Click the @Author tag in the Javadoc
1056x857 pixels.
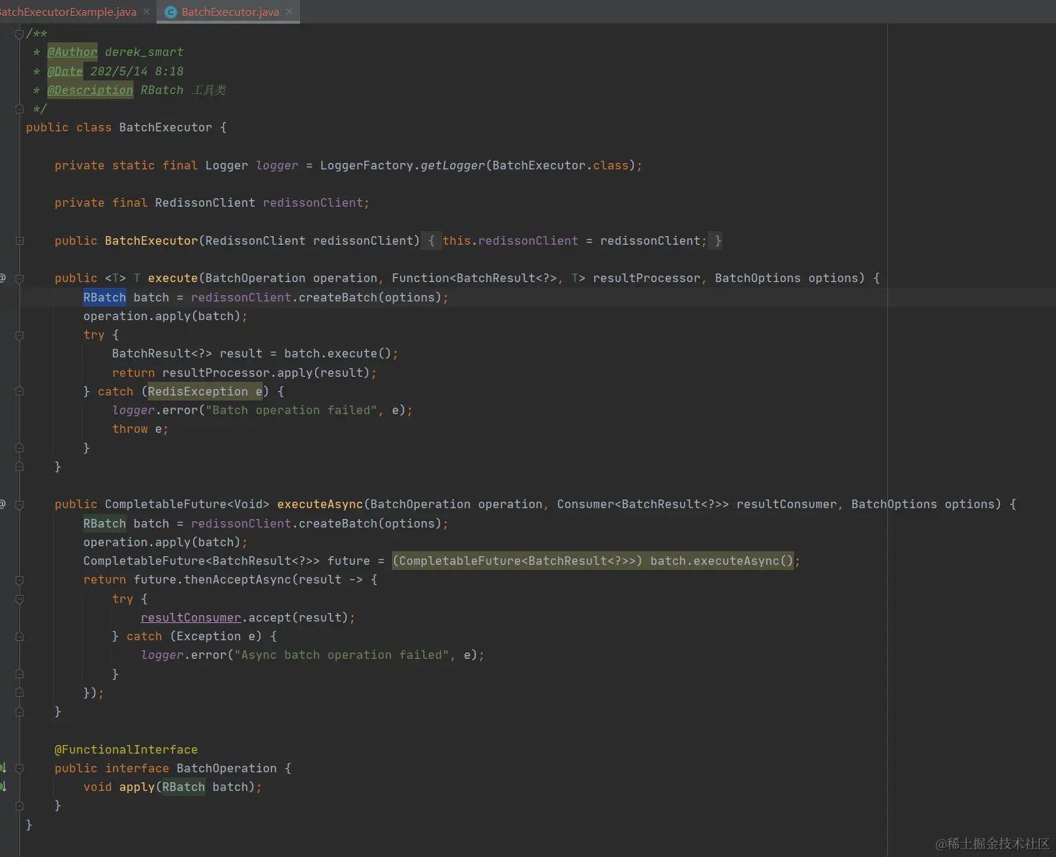coord(72,52)
